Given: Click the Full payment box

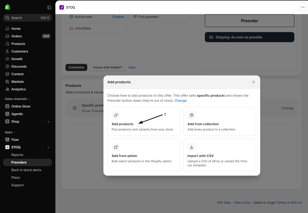Looking at the screenshot, I should click(x=160, y=17).
